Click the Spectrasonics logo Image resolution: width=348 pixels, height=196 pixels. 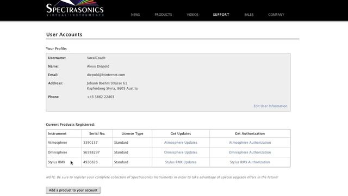tap(75, 9)
